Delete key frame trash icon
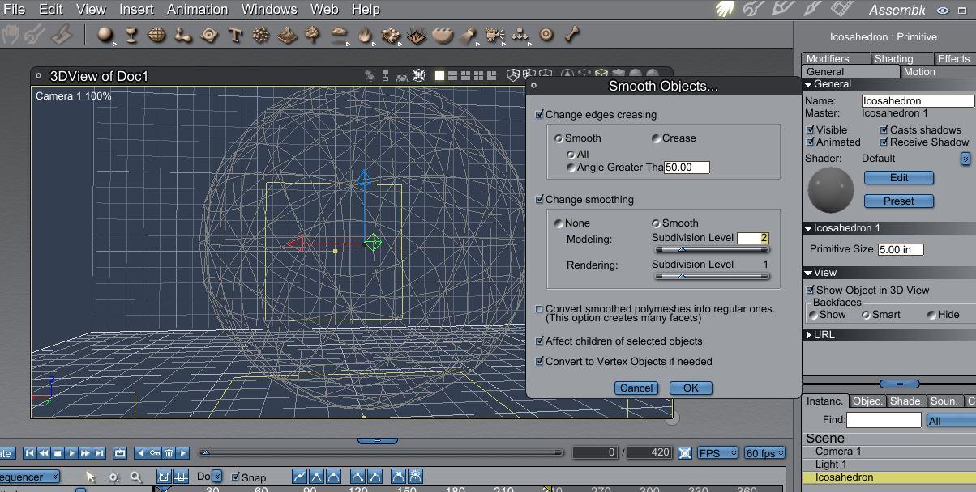This screenshot has width=976, height=492. coord(169,453)
